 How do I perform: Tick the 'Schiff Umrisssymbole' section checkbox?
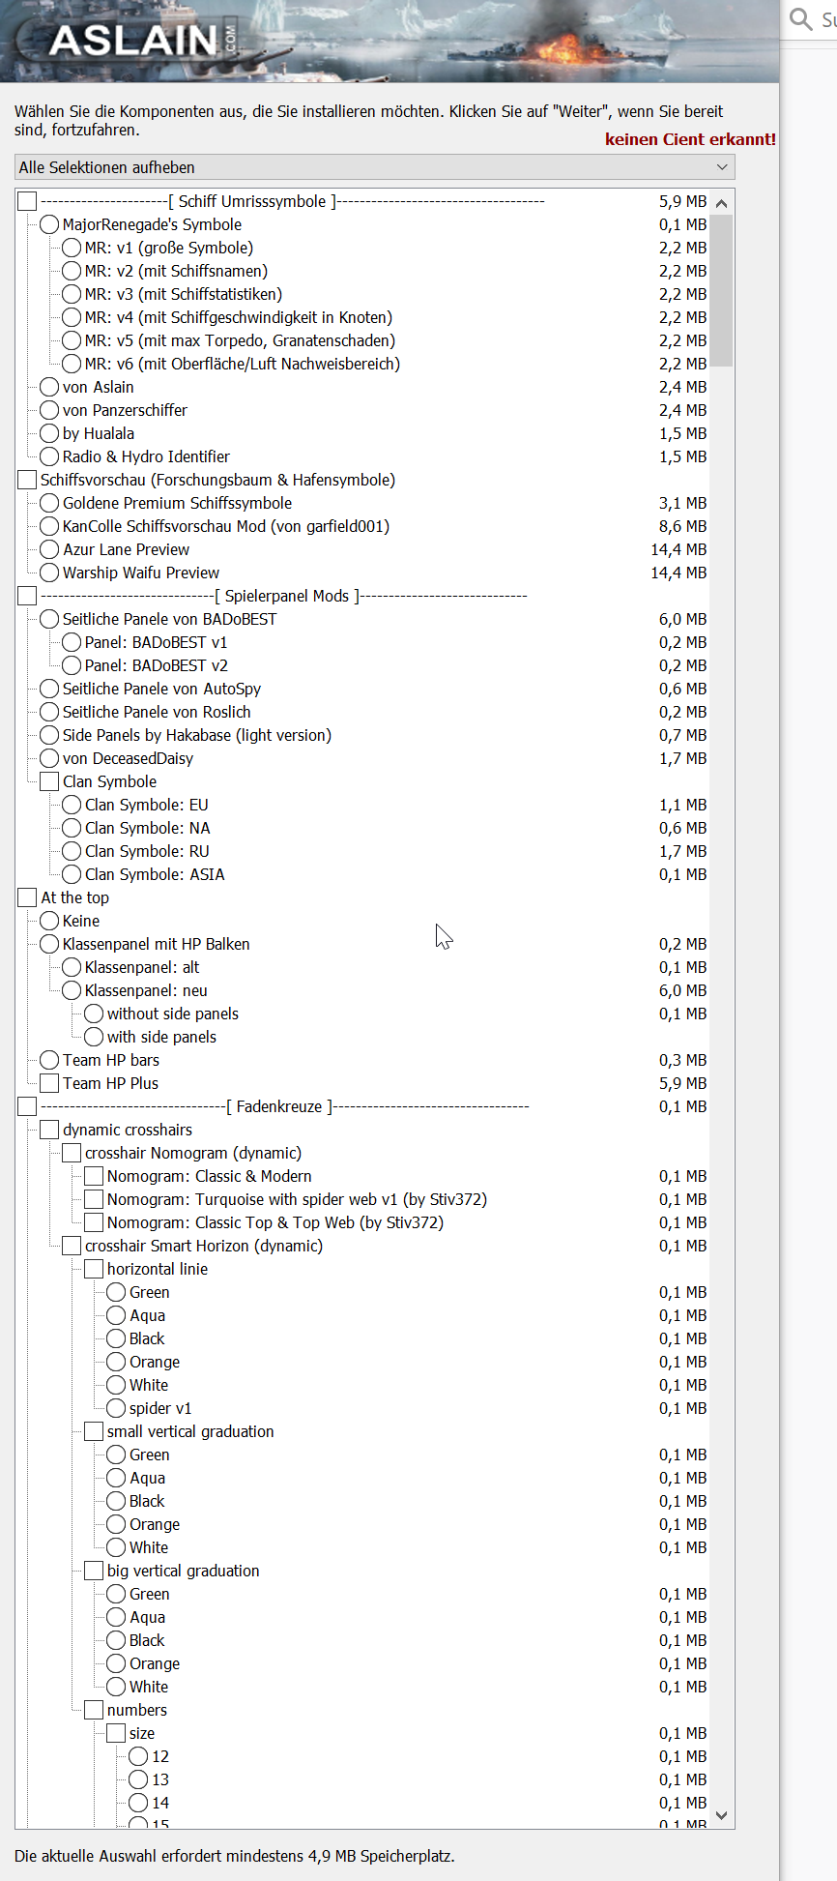[27, 201]
